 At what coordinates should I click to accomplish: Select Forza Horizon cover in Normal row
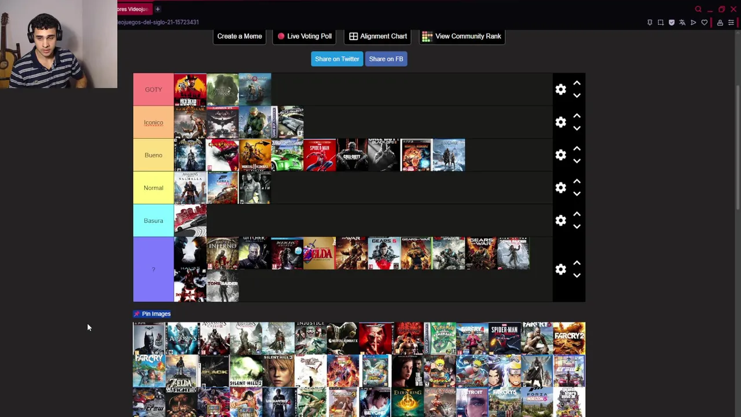click(x=222, y=188)
